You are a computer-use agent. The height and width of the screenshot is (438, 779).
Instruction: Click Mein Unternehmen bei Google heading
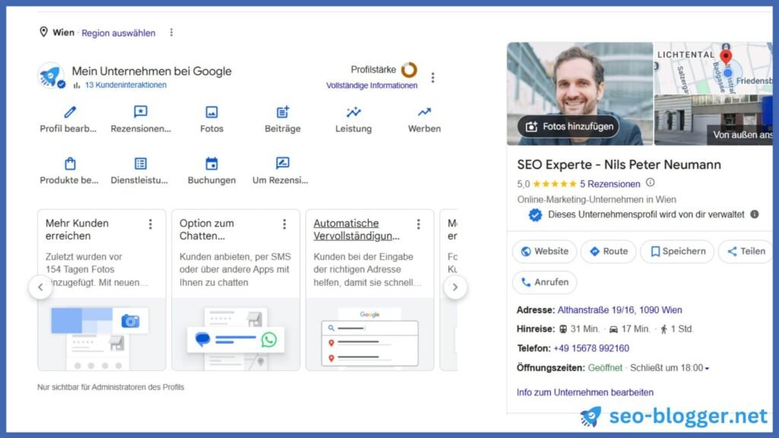tap(151, 71)
